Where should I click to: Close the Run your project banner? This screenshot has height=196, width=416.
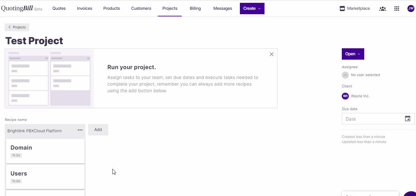pos(271,54)
